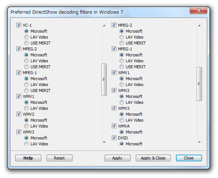Uncheck the VC-1 checkbox in left list
218x178 pixels.
click(x=19, y=25)
